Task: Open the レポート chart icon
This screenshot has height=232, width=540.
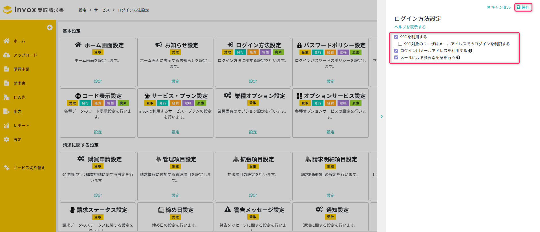Action: [x=6, y=125]
